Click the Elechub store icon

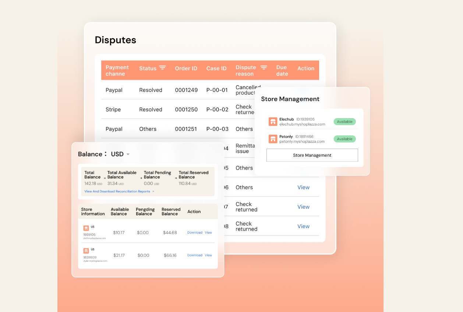pyautogui.click(x=273, y=122)
